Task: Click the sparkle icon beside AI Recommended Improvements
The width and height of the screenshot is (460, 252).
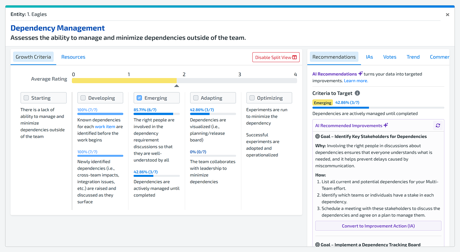Action: point(386,125)
